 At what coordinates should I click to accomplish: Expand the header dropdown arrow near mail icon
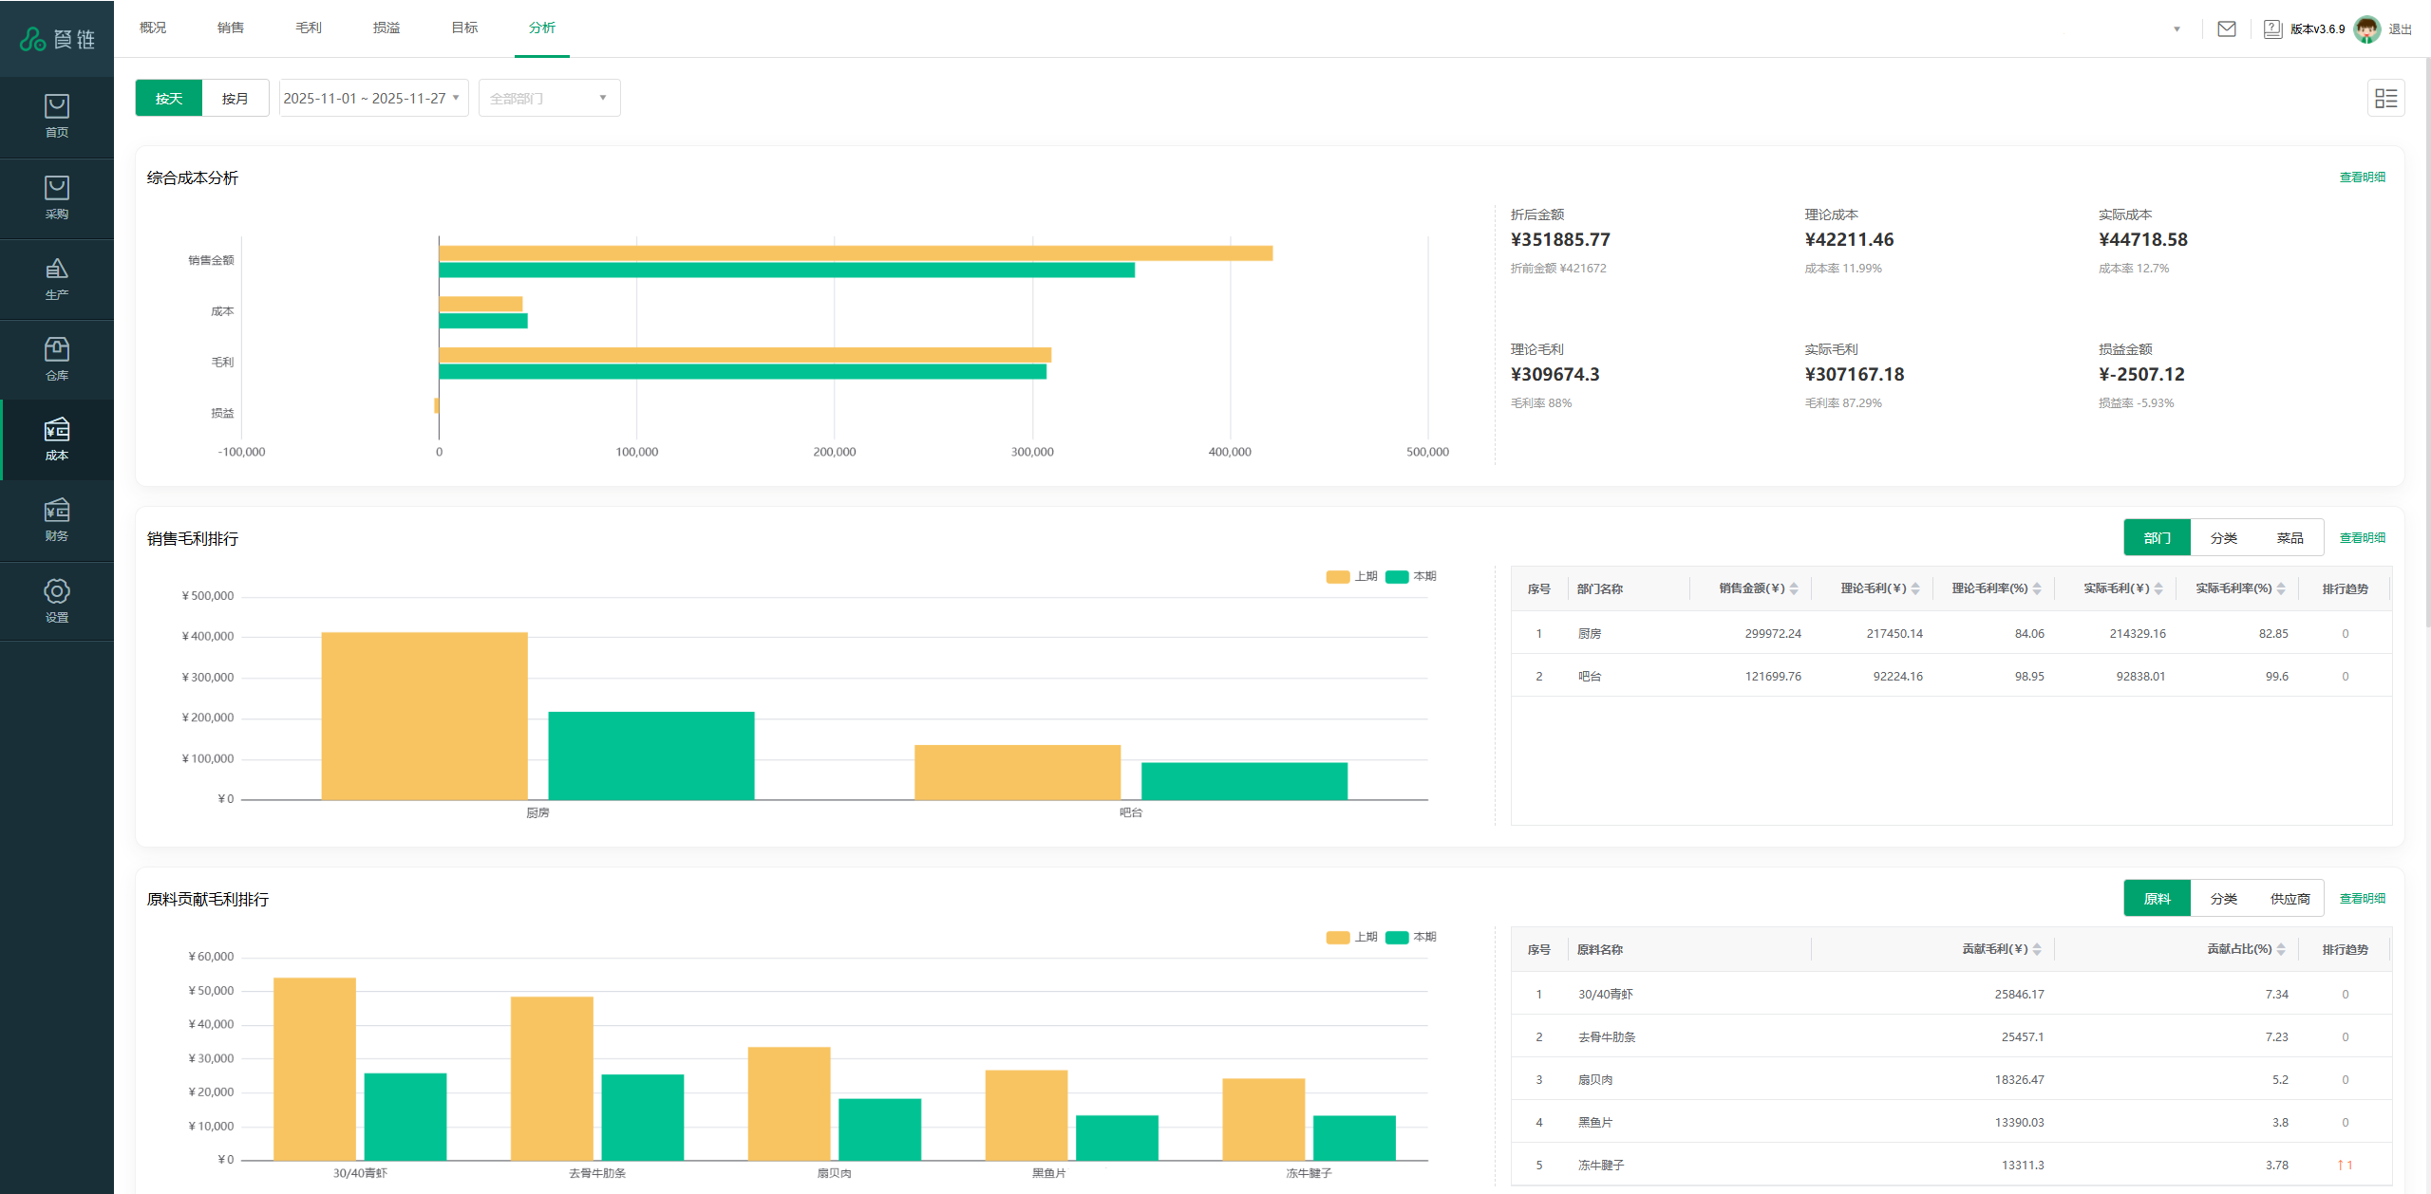click(2177, 28)
